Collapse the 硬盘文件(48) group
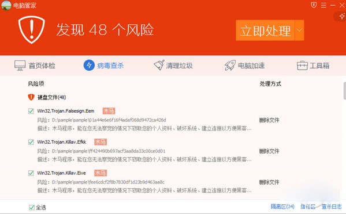 (x=51, y=97)
